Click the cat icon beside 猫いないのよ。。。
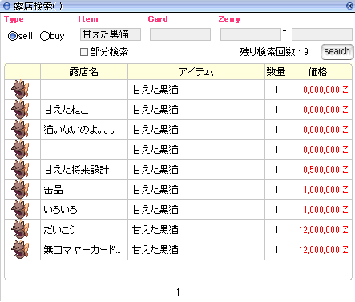This screenshot has width=355, height=302. (20, 130)
